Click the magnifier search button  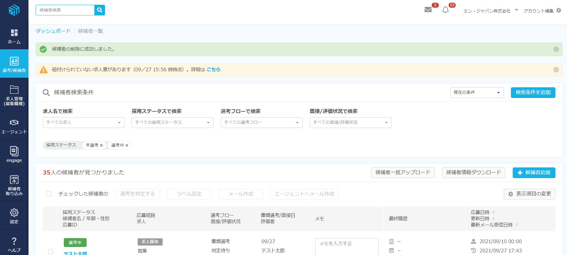[x=100, y=10]
